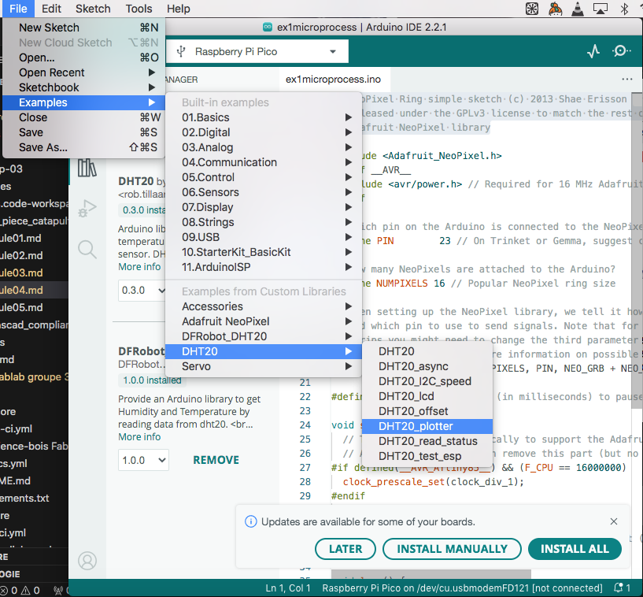Screen dimensions: 643x597
Task: Open the Library Manager sidebar icon
Action: 87,168
